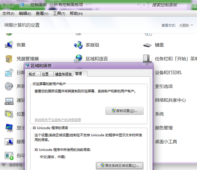Go forward with the forward arrow

[x=11, y=5]
